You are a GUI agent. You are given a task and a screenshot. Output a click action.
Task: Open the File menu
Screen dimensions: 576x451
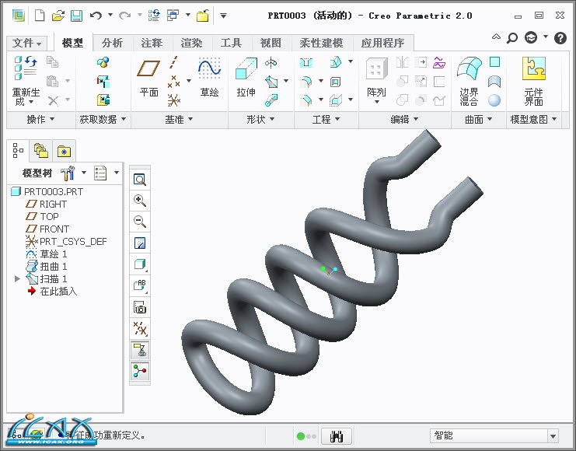click(x=26, y=43)
